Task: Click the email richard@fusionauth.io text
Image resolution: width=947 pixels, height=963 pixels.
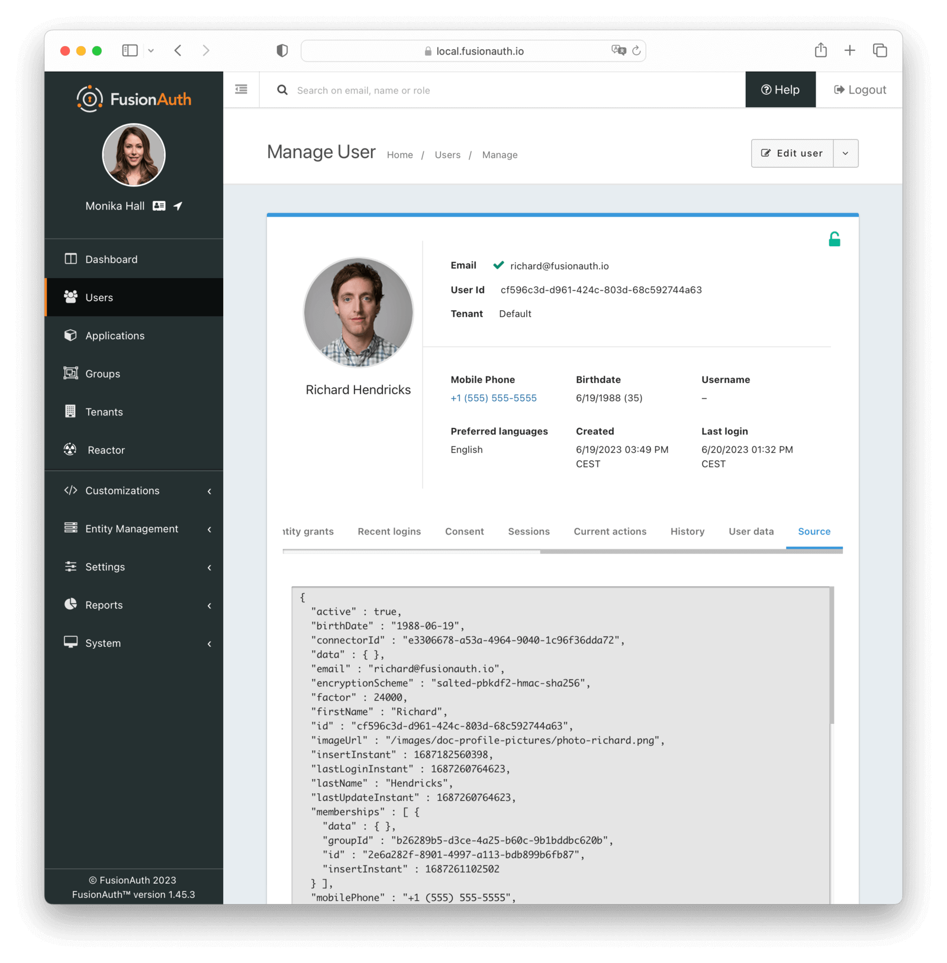Action: click(559, 266)
